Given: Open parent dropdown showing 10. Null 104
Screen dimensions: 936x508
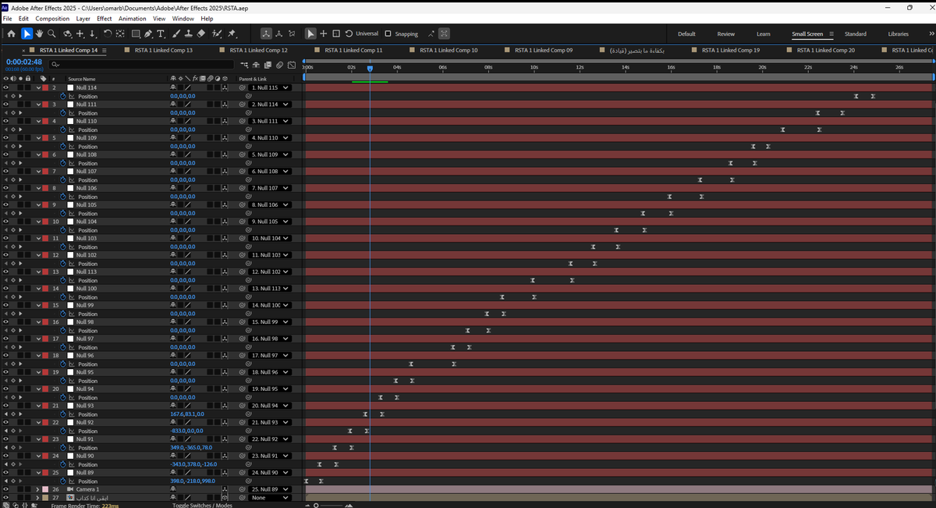Looking at the screenshot, I should (270, 238).
